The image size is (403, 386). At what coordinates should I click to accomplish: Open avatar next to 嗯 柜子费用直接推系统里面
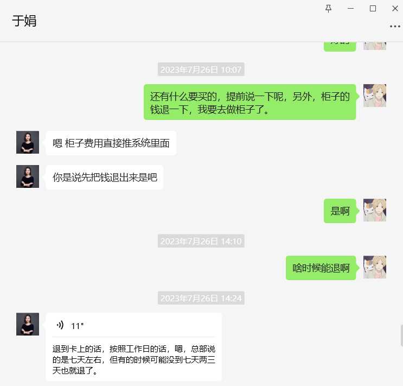pyautogui.click(x=28, y=142)
